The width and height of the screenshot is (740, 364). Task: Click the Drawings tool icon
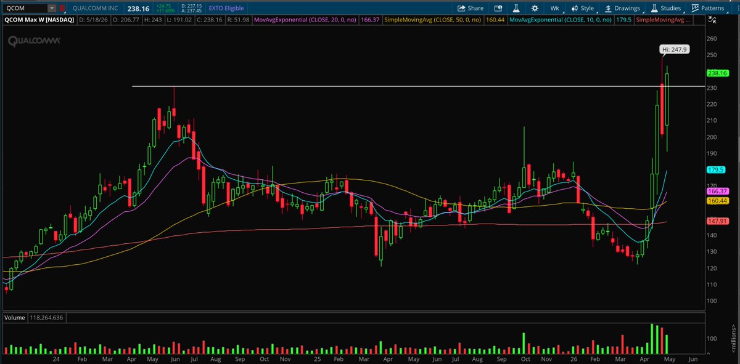(x=608, y=9)
